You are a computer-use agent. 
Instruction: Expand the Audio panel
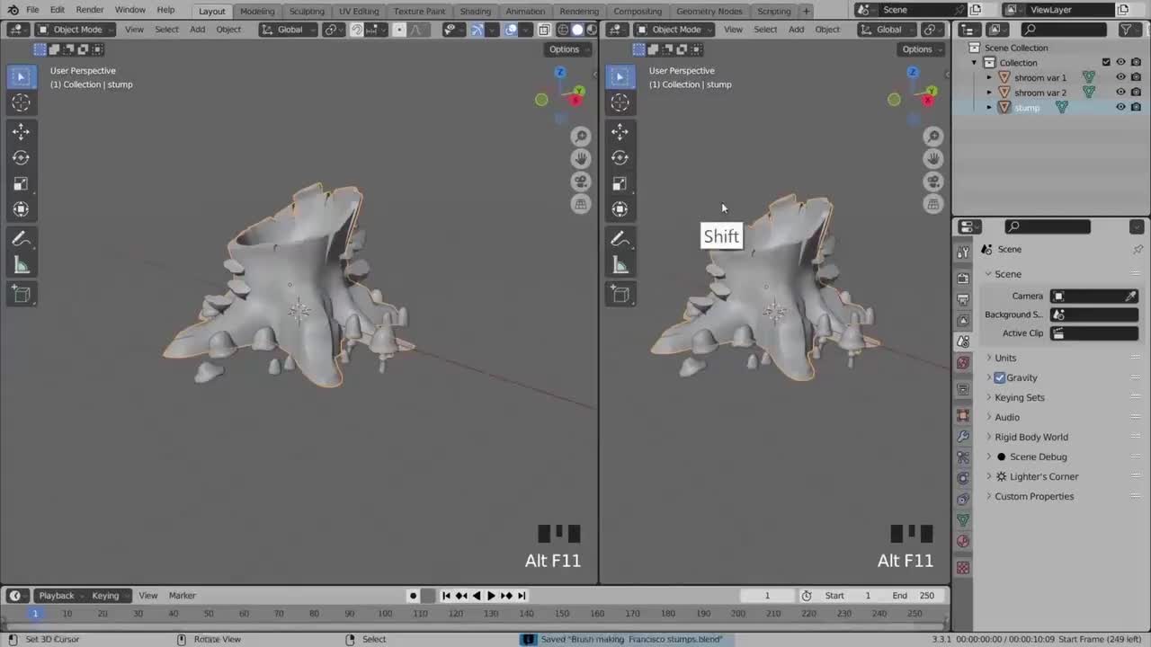(x=1007, y=417)
